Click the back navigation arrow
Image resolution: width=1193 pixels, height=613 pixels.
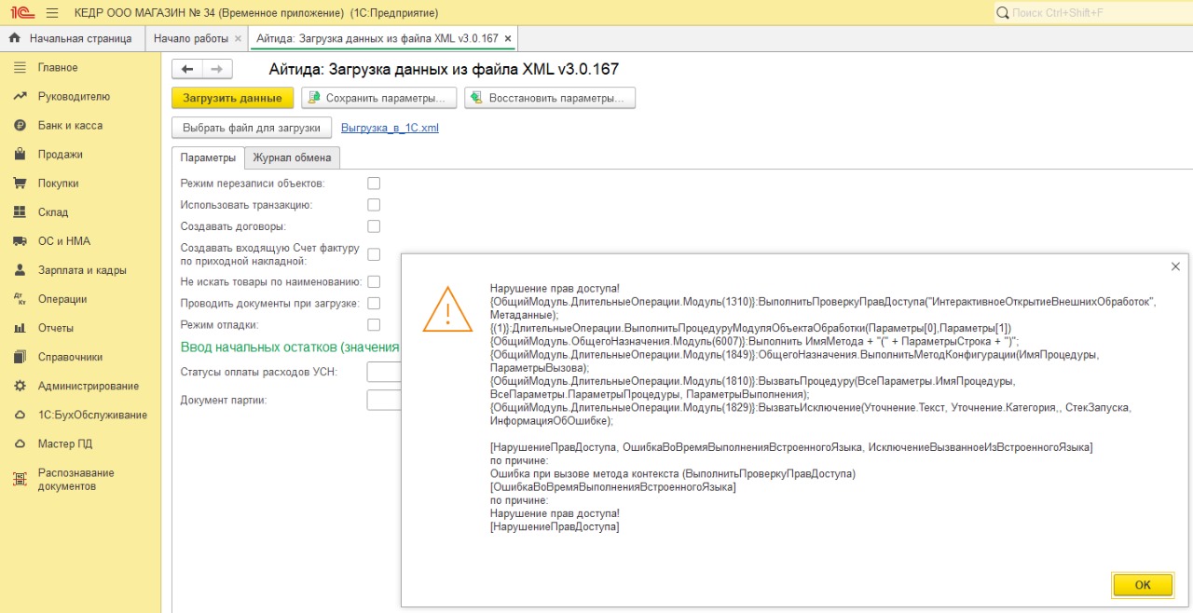point(188,69)
